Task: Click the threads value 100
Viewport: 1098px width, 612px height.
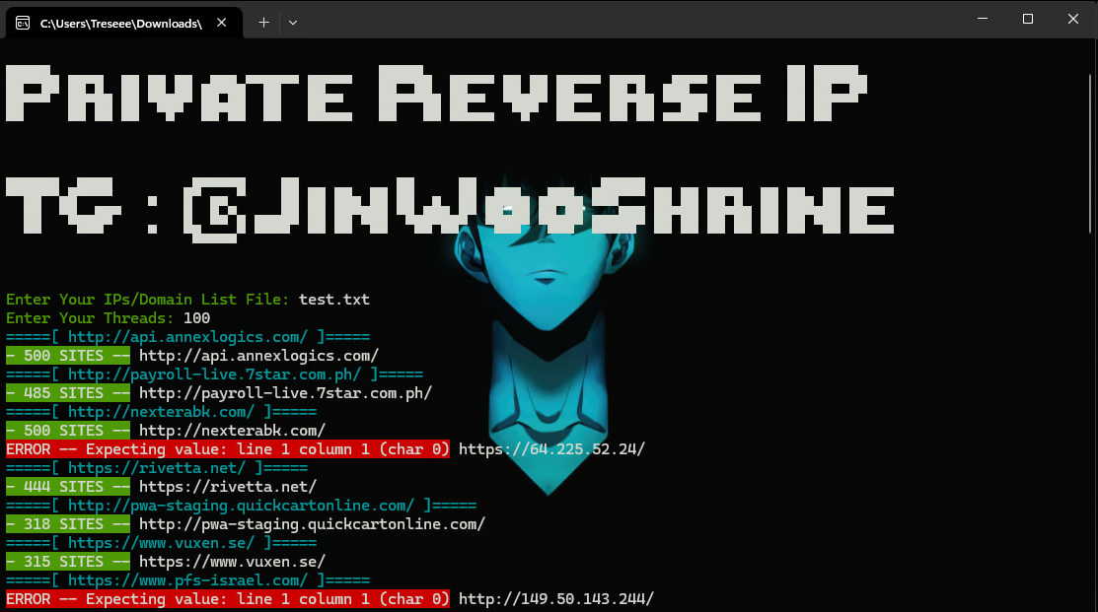Action: [196, 318]
